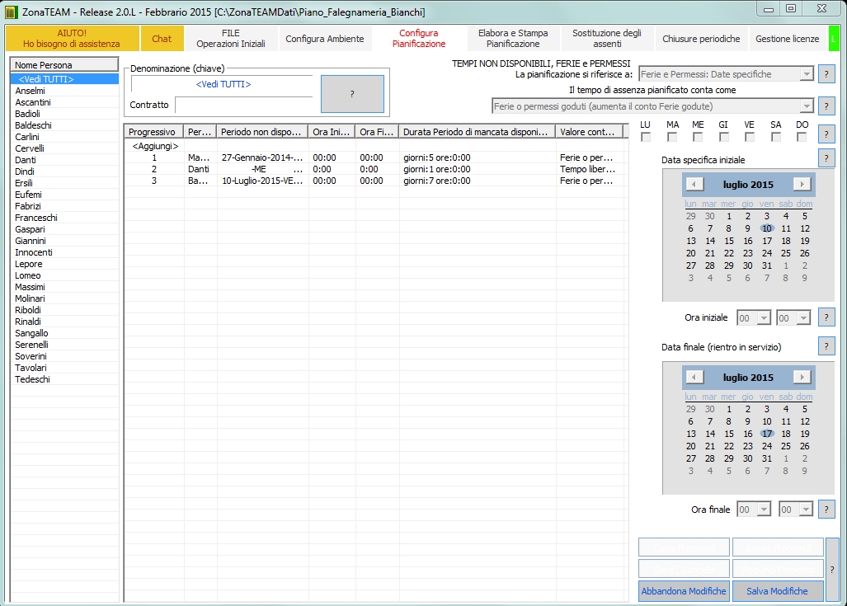847x606 pixels.
Task: Open help for 'Ora finale'
Action: click(x=826, y=509)
